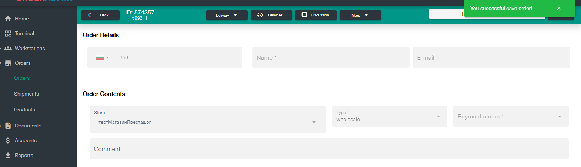Click the Back button

tap(100, 15)
